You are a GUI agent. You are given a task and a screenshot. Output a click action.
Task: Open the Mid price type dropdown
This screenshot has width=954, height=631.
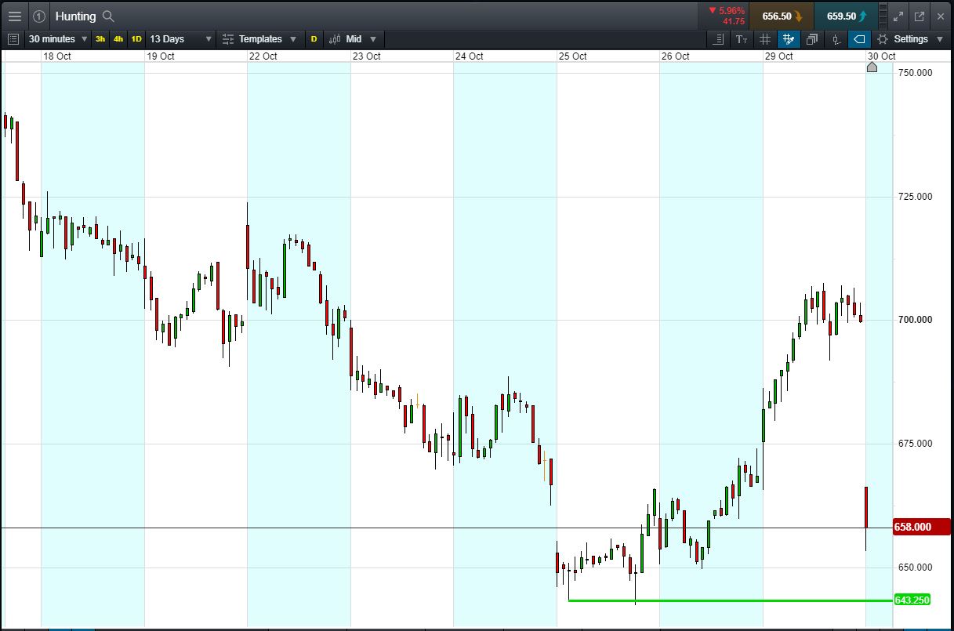click(x=353, y=39)
